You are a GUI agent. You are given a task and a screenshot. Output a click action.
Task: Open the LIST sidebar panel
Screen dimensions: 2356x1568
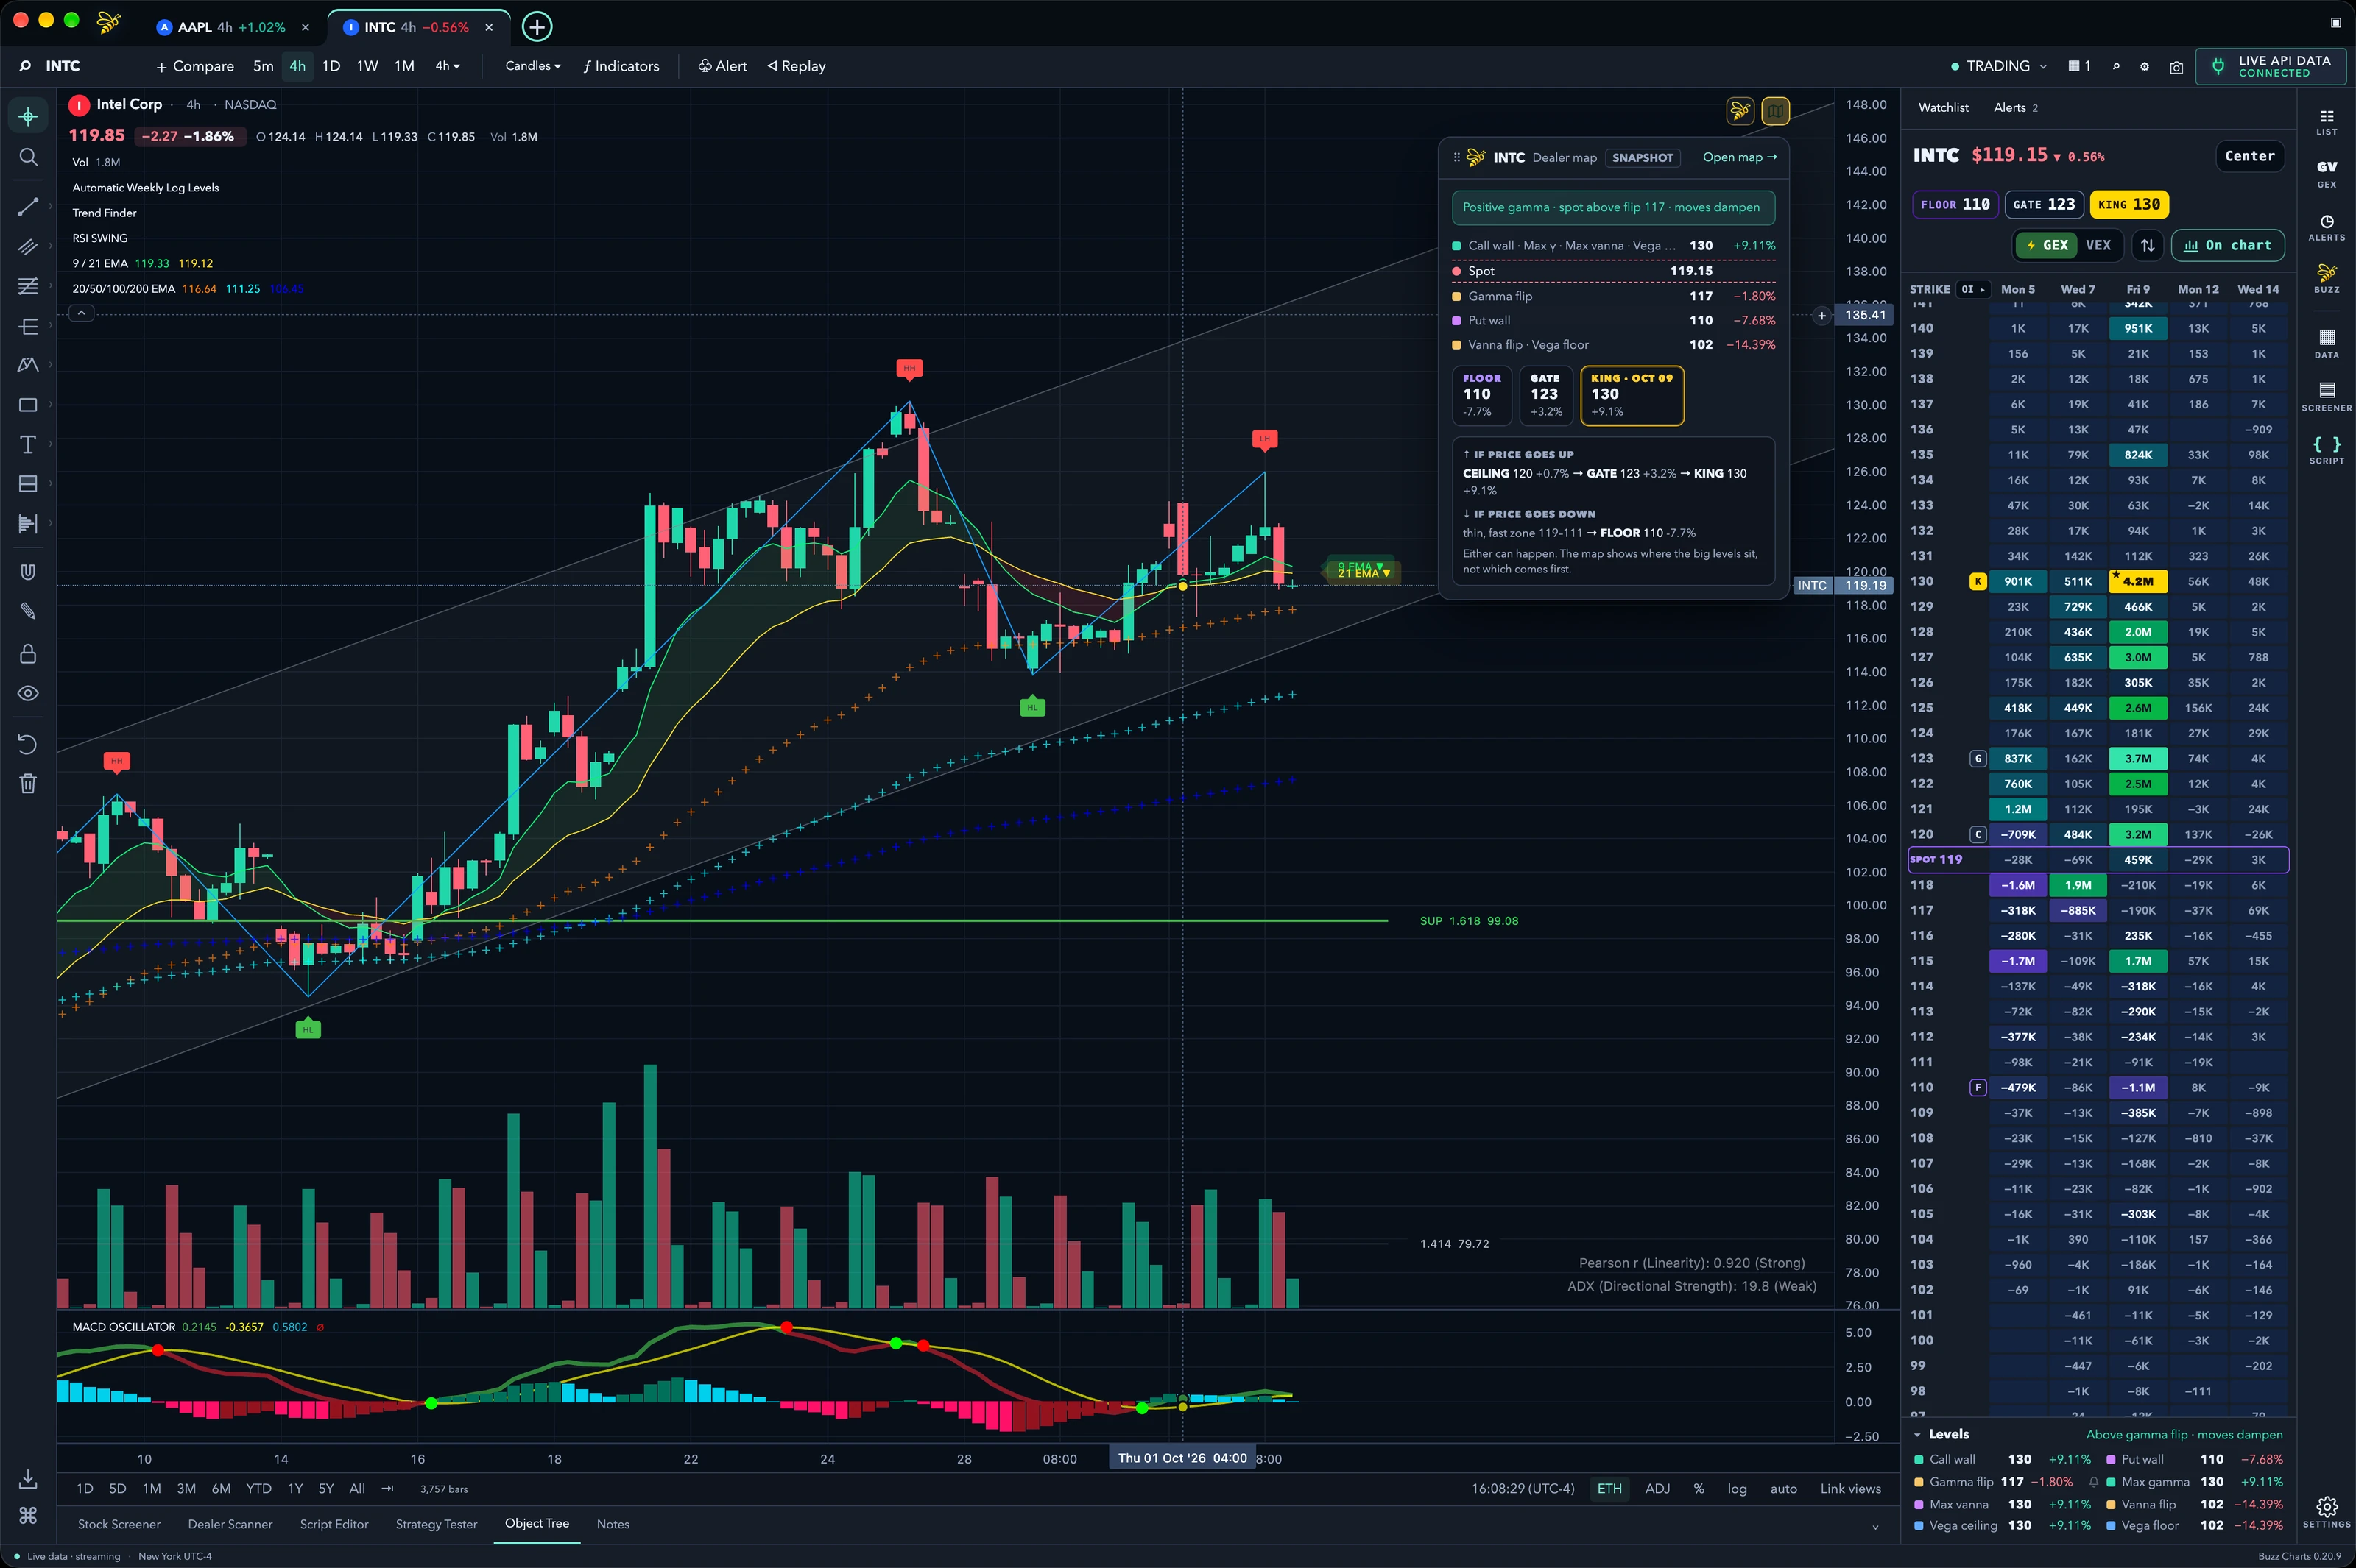click(2327, 123)
